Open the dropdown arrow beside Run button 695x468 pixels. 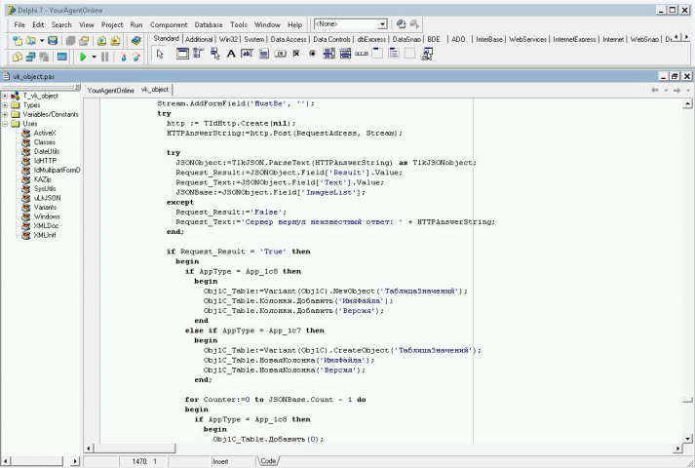(94, 57)
